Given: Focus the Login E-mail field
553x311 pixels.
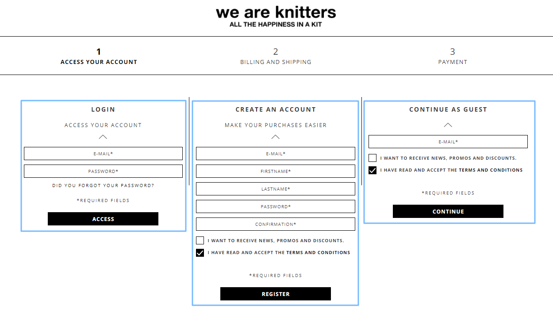Looking at the screenshot, I should (x=103, y=154).
